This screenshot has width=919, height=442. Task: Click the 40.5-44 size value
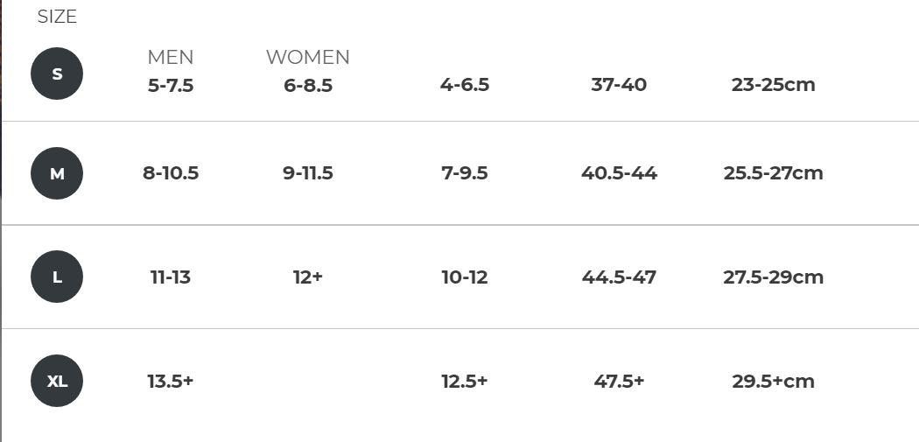click(619, 173)
